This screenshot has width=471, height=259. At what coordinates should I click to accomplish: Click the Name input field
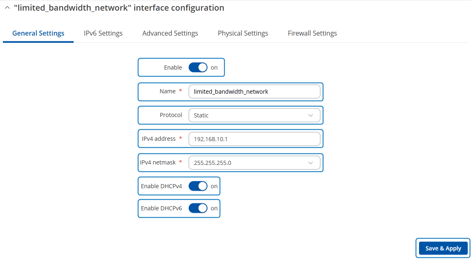255,92
